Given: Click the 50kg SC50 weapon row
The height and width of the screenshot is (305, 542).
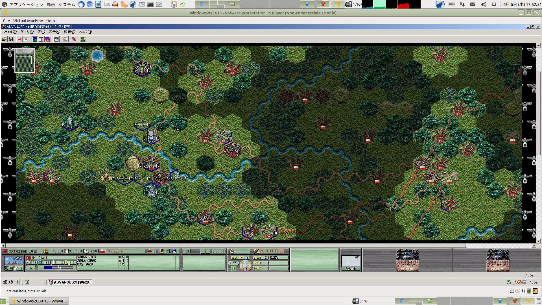Looking at the screenshot, I should (x=103, y=264).
